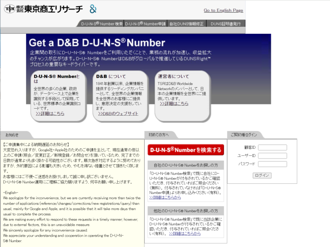Click 詳細はこちら under D-U-N-S Numberとは

[x=49, y=114]
